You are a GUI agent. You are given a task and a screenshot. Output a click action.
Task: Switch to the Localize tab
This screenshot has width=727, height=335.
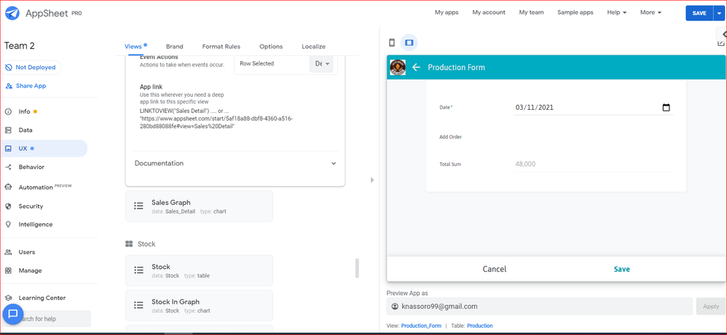[313, 47]
